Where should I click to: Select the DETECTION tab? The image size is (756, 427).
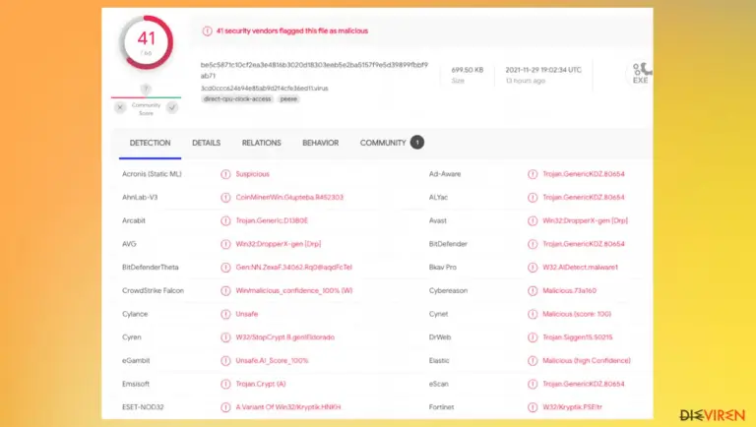pos(150,143)
